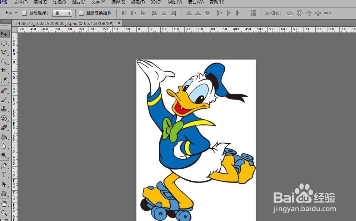Select the Eraser tool
Screen dimensions: 356x221
4,128
